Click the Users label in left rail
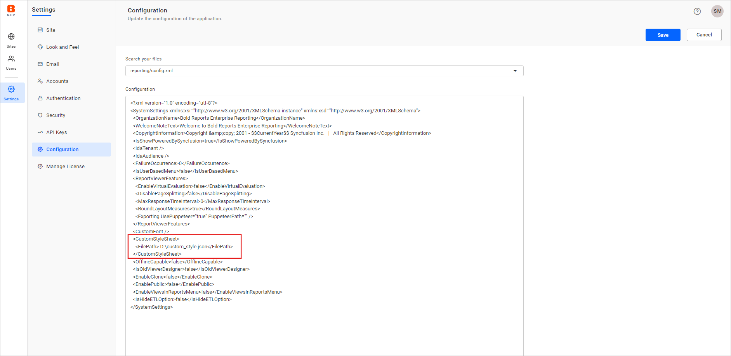The image size is (731, 356). coord(11,69)
